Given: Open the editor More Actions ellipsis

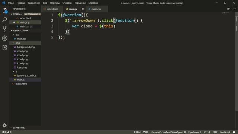Looking at the screenshot, I should click(235, 9).
